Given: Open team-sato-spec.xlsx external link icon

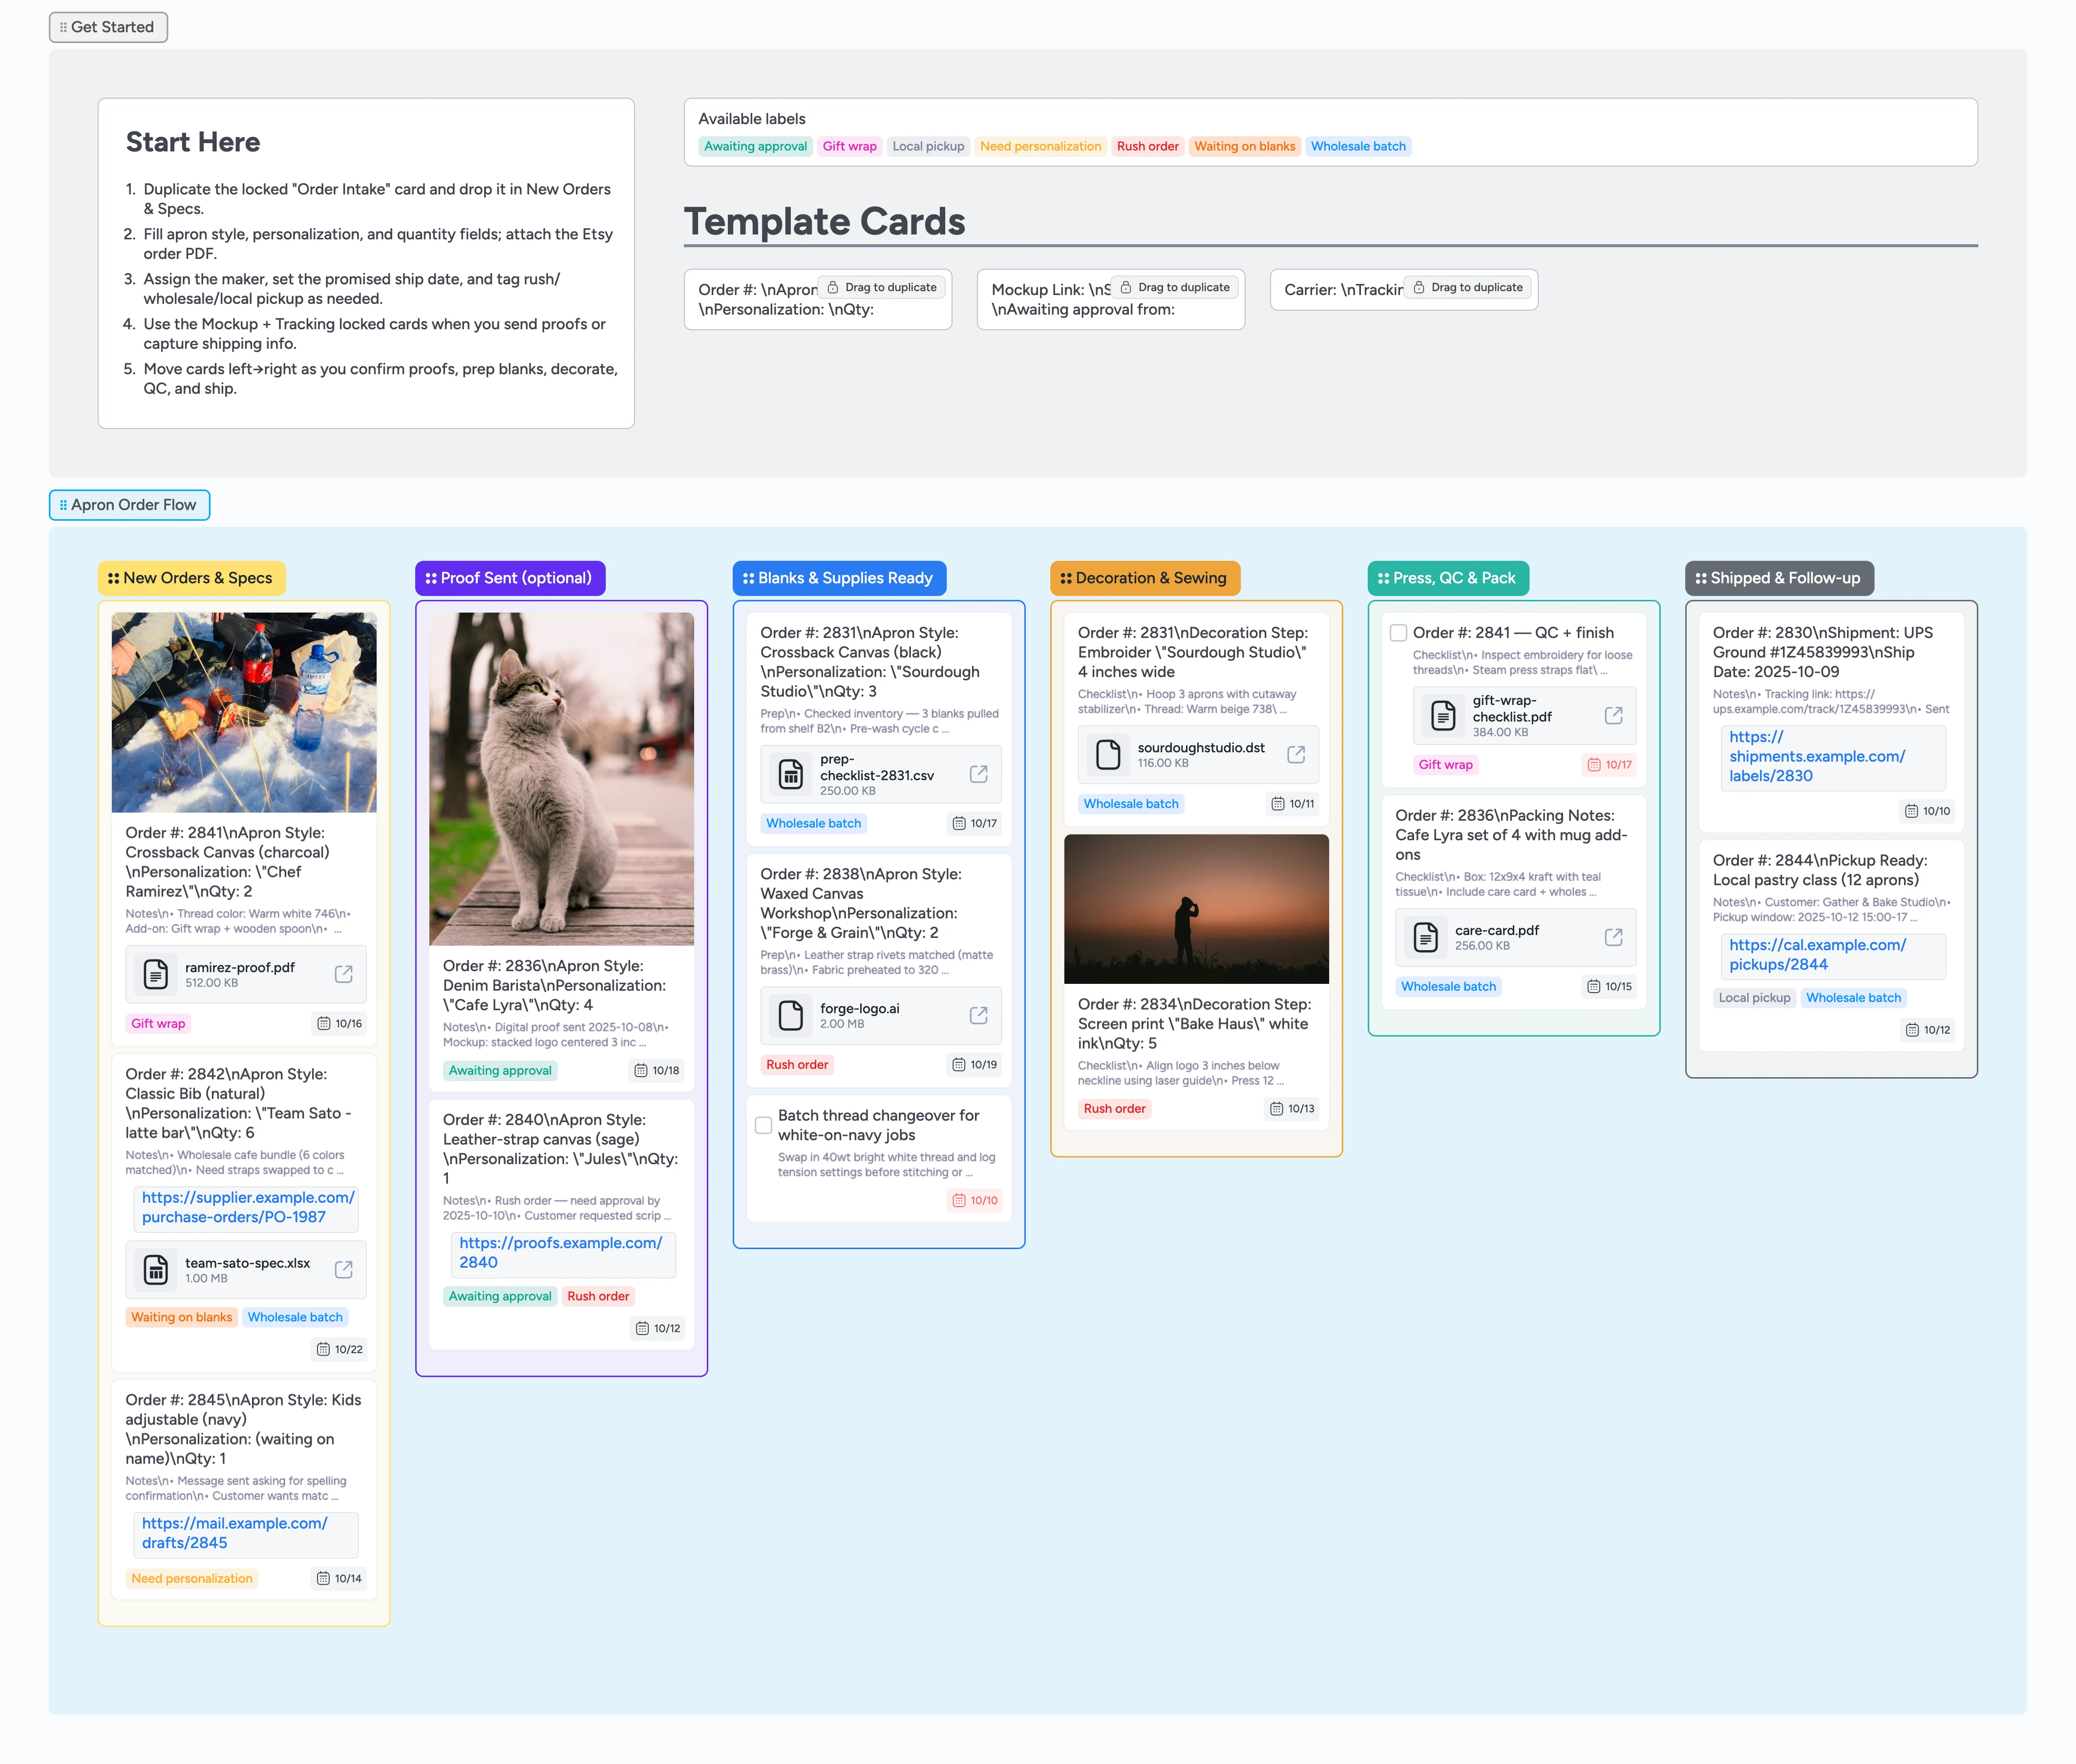Looking at the screenshot, I should point(343,1269).
